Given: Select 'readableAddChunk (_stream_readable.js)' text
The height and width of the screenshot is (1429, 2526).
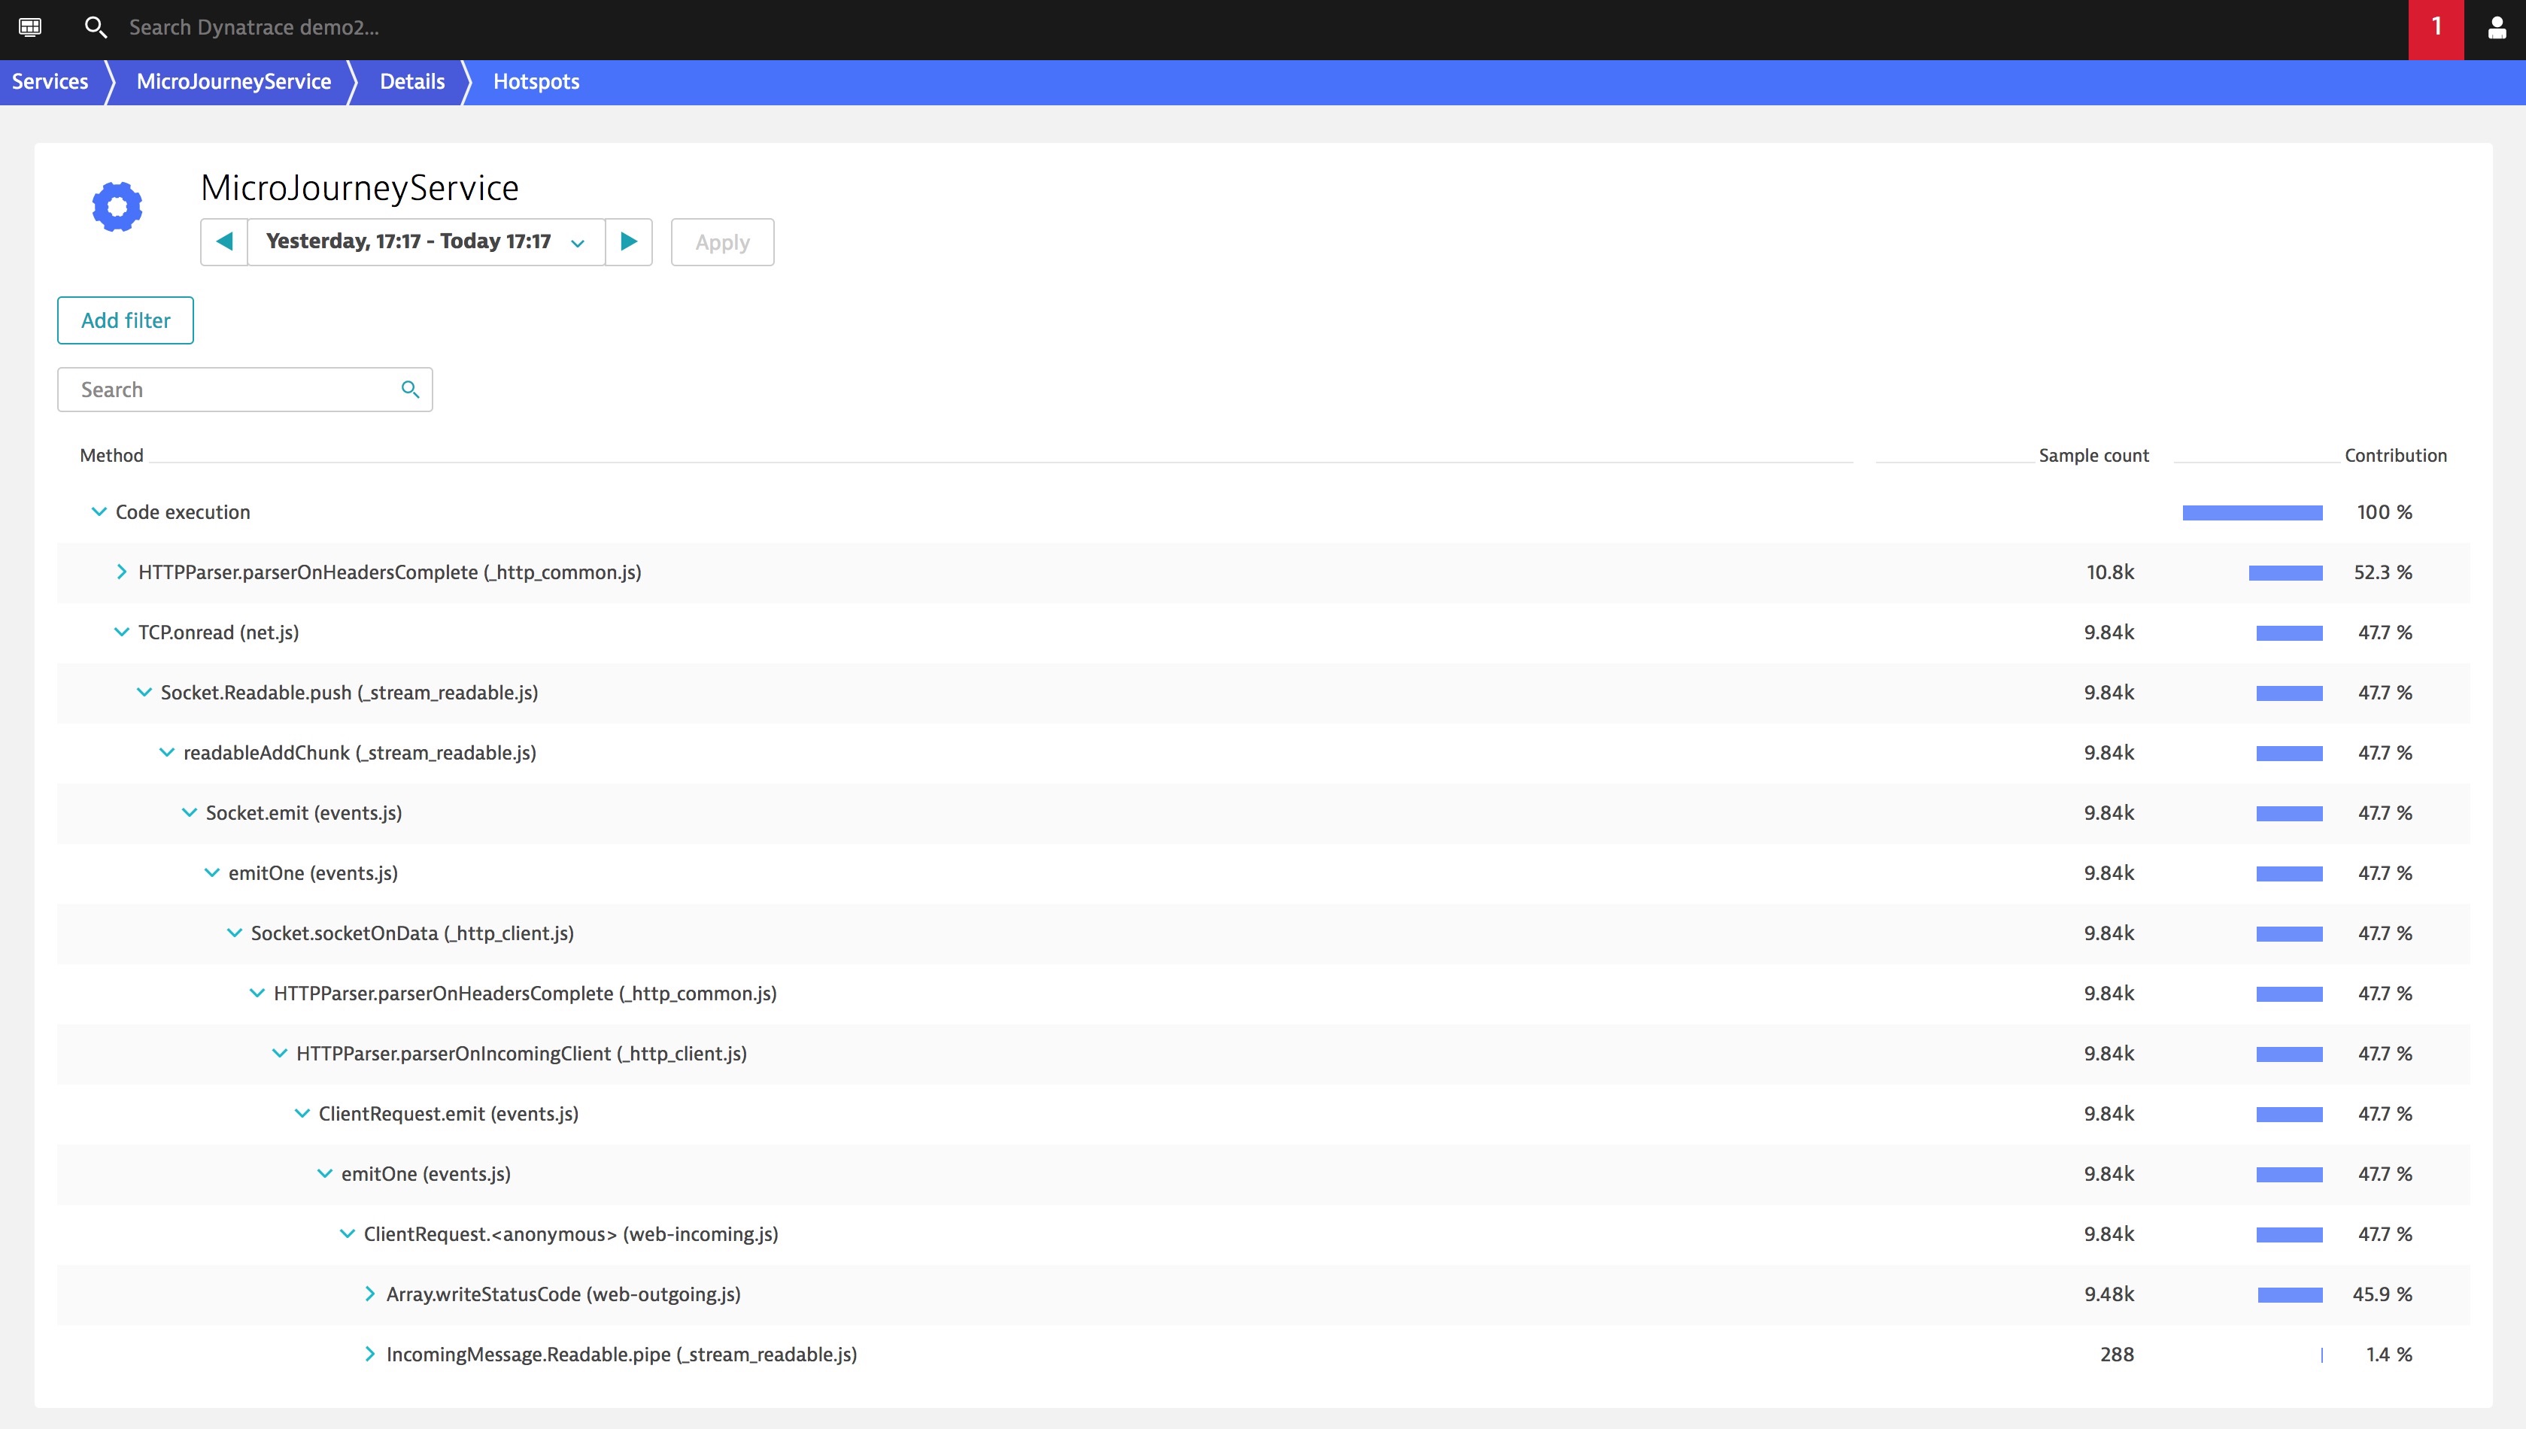Looking at the screenshot, I should click(x=360, y=752).
